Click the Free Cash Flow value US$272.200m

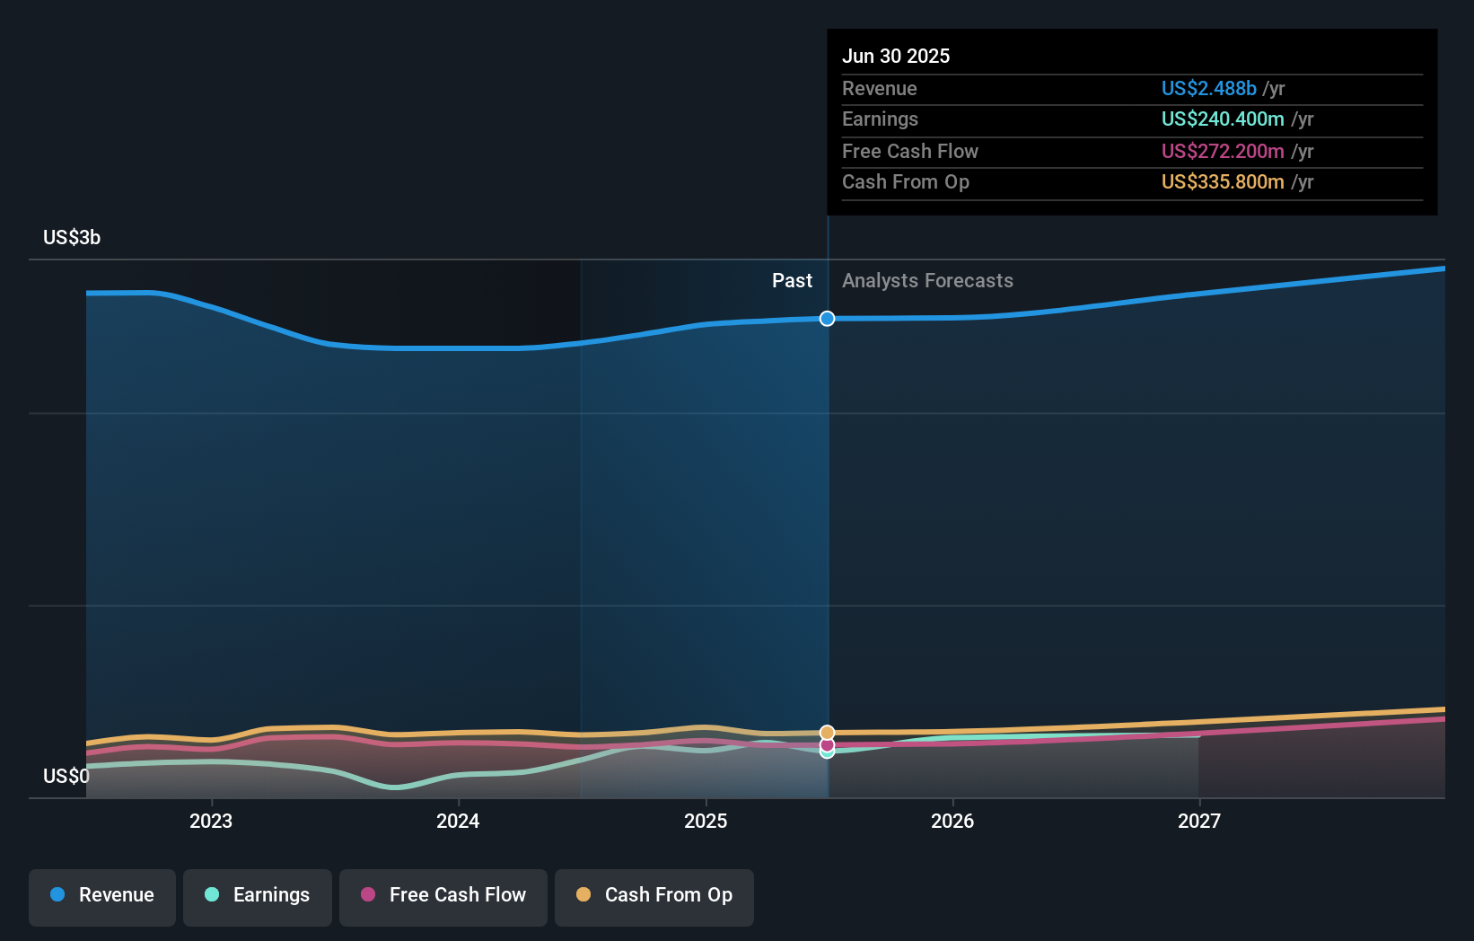(x=1223, y=151)
